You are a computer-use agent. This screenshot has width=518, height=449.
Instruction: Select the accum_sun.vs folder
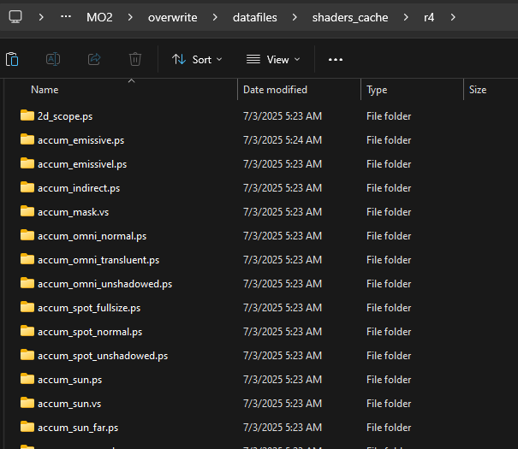pyautogui.click(x=69, y=404)
